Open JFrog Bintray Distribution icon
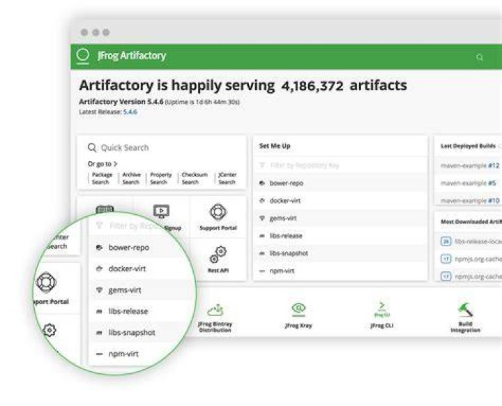Screen dimensions: 502x406 pyautogui.click(x=215, y=310)
